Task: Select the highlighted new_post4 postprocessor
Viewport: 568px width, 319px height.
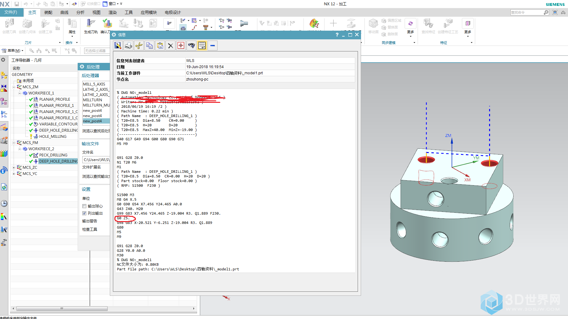Action: [x=96, y=121]
